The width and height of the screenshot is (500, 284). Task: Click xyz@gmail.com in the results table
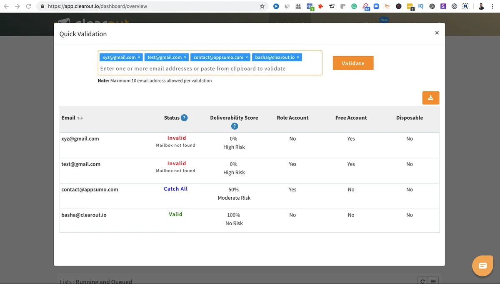[x=80, y=138]
